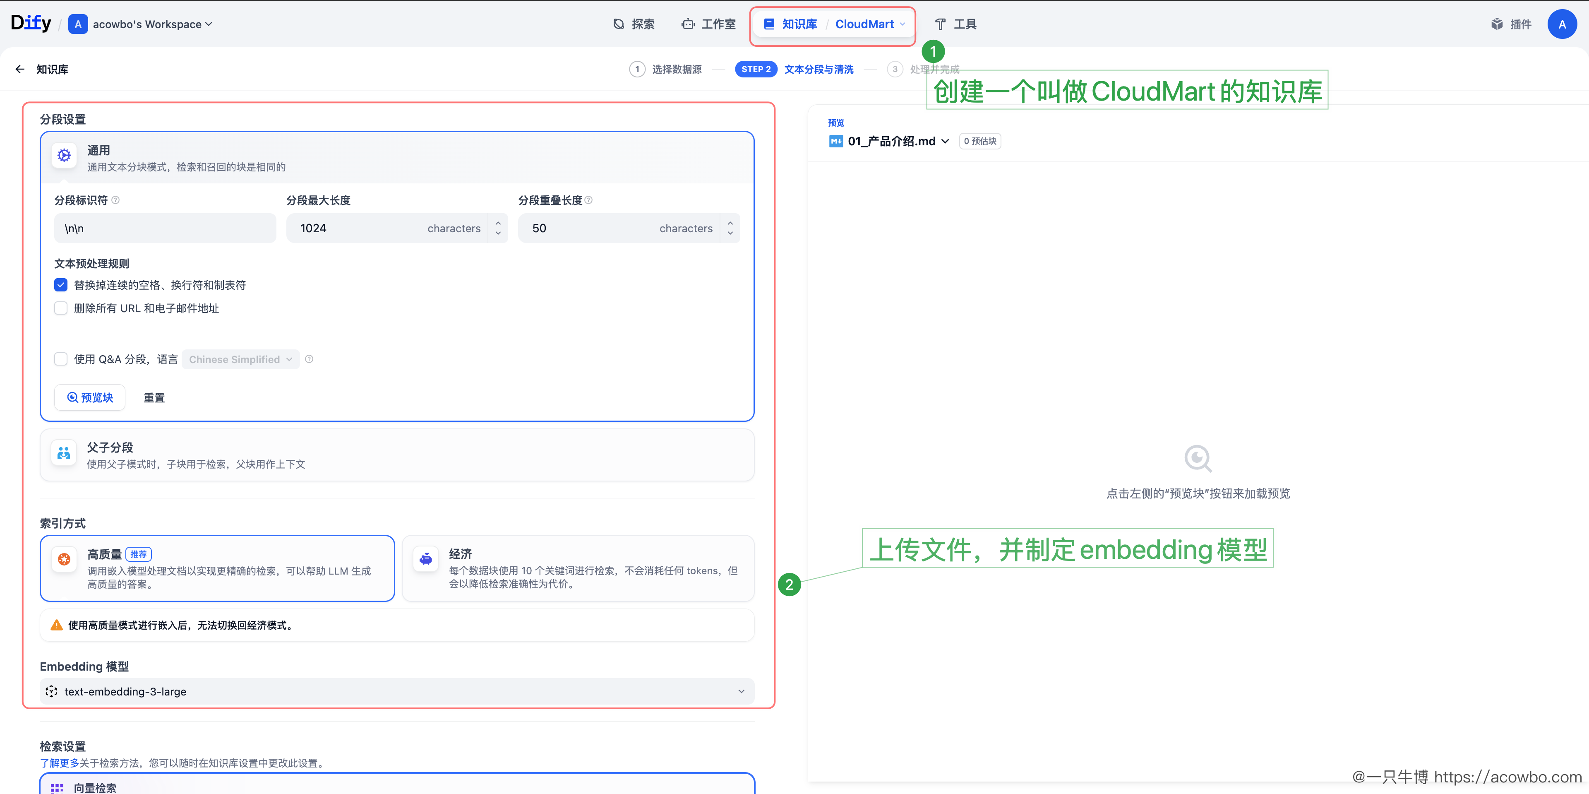Open 工具 tools tab

955,24
